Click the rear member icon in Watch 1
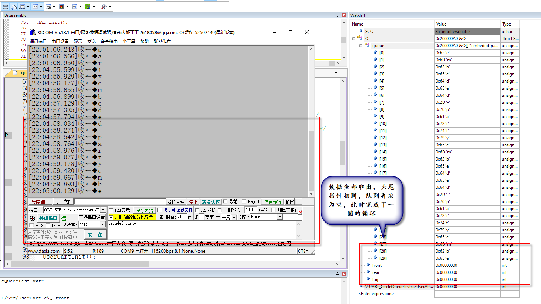 [x=368, y=272]
